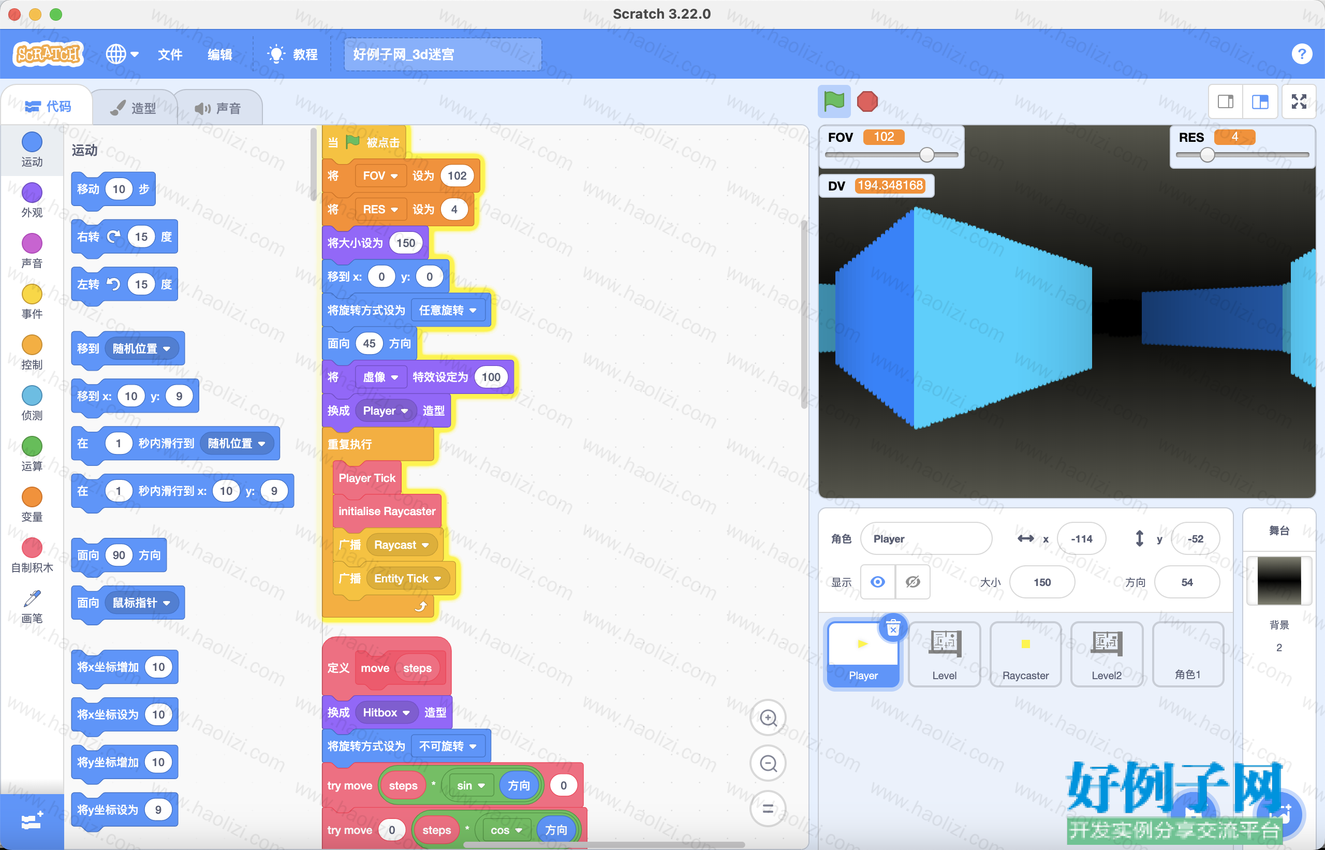Click the sprite name field Player
Screen dimensions: 1325x850
point(926,538)
